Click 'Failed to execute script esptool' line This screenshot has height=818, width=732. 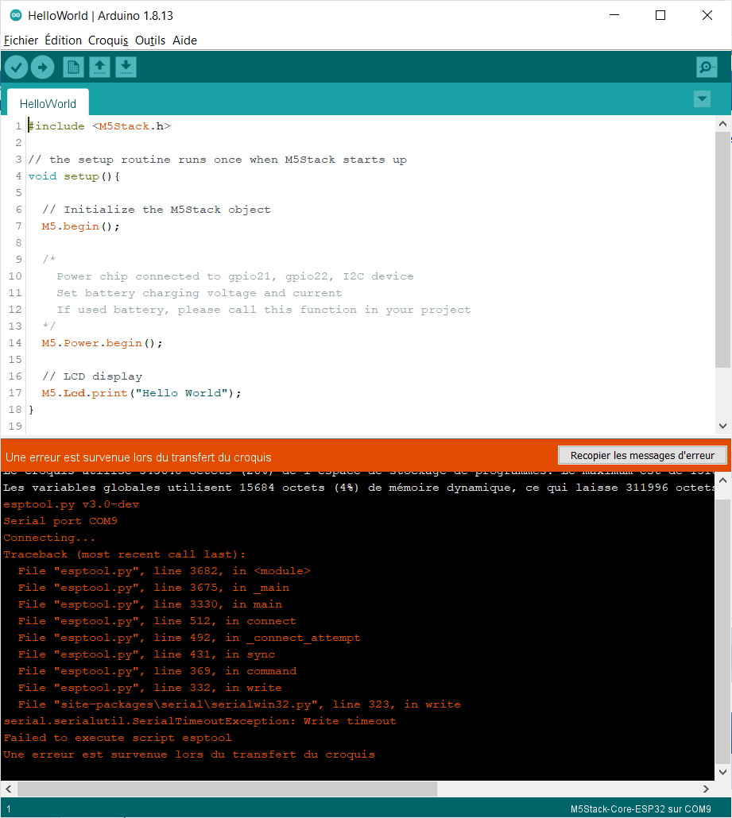(117, 738)
